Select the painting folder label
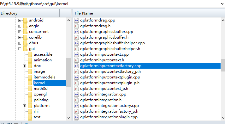The width and height of the screenshot is (225, 124). pos(41,100)
